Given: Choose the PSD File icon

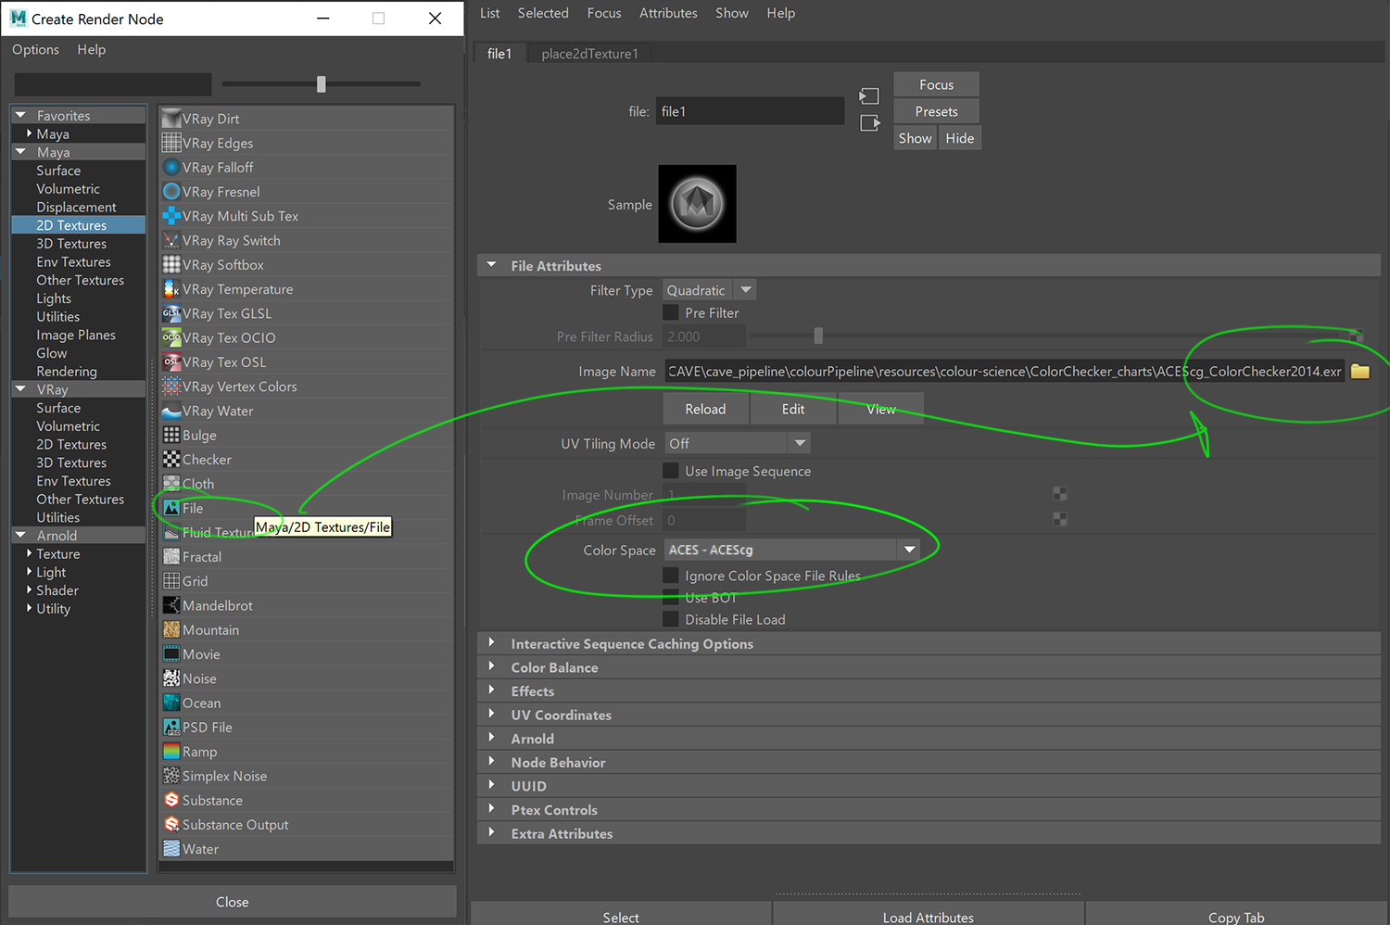Looking at the screenshot, I should click(x=171, y=727).
